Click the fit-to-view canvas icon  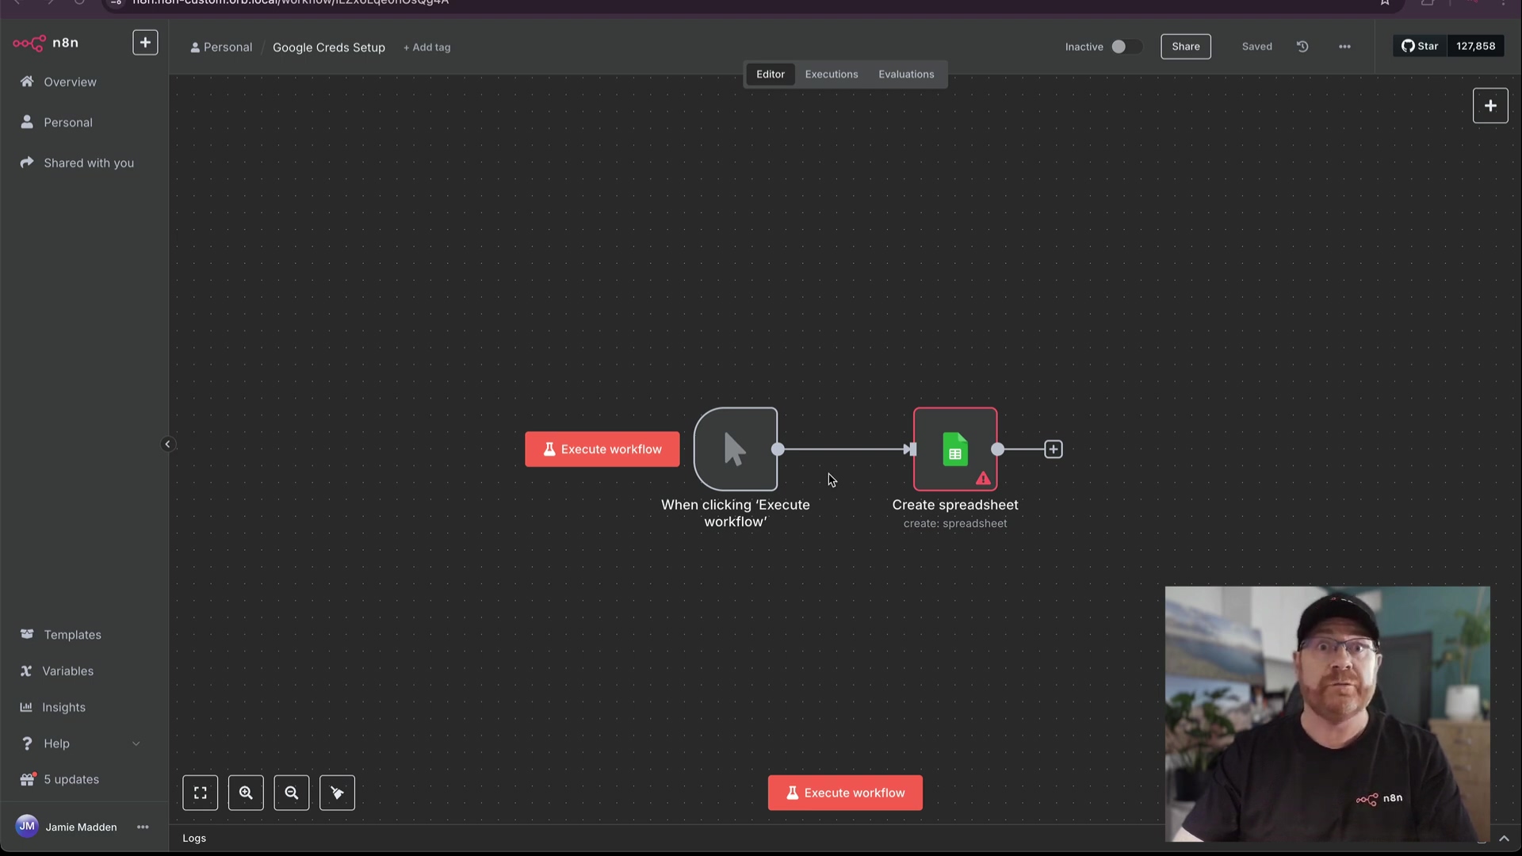coord(200,793)
